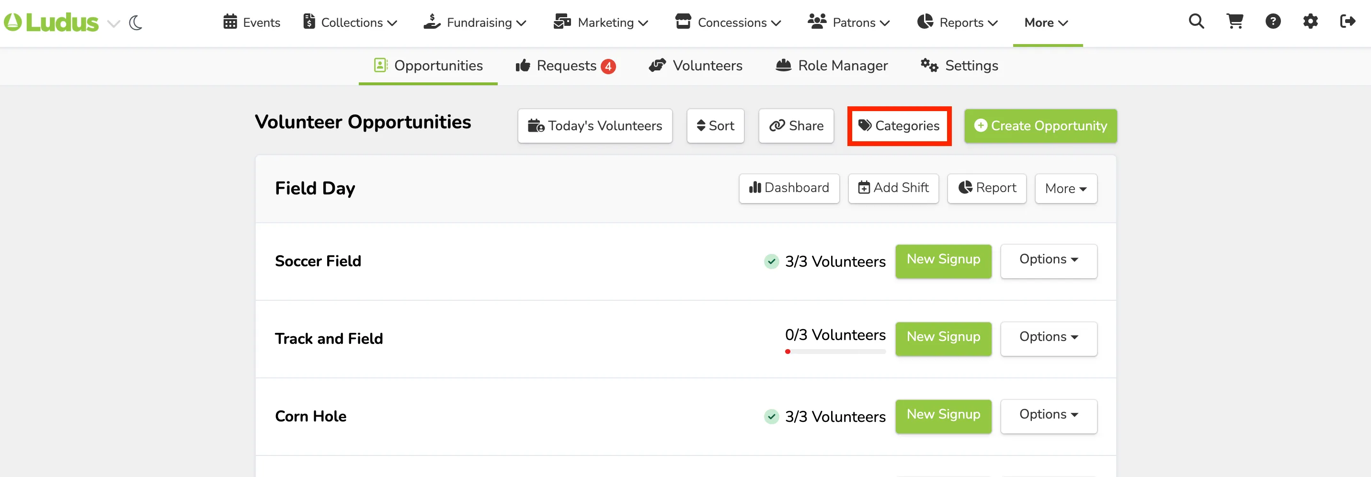The height and width of the screenshot is (477, 1371).
Task: Expand the Concessions dropdown
Action: pyautogui.click(x=728, y=23)
